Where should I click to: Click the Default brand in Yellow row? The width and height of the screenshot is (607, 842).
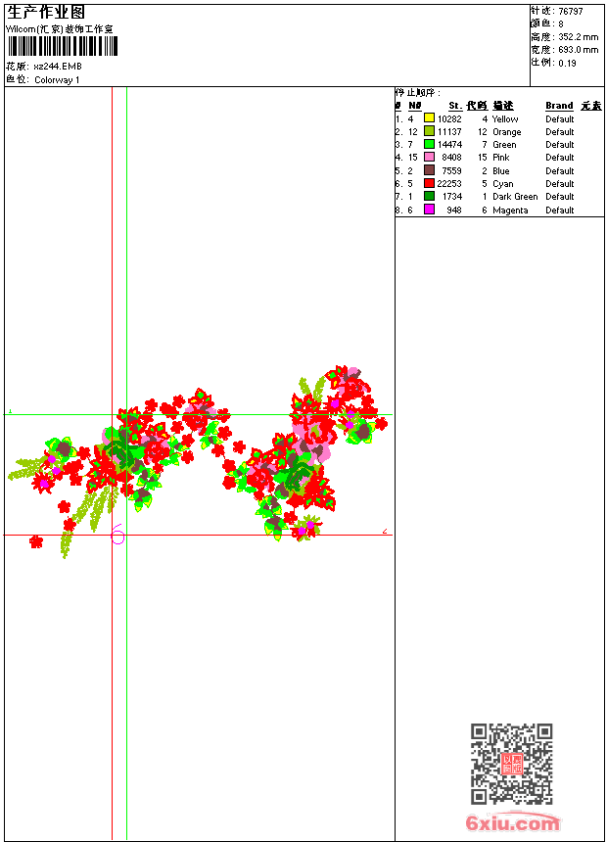click(x=560, y=119)
